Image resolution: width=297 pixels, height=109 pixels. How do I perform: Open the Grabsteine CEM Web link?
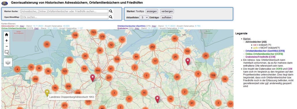coord(137,28)
